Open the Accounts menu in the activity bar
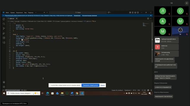190x106 pixels. 4,82
